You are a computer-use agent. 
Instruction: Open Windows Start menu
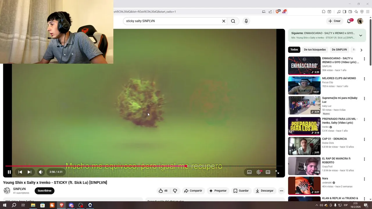tap(4, 205)
